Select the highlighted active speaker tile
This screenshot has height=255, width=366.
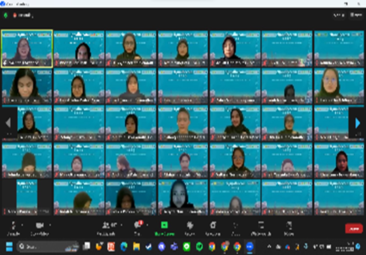(x=27, y=49)
